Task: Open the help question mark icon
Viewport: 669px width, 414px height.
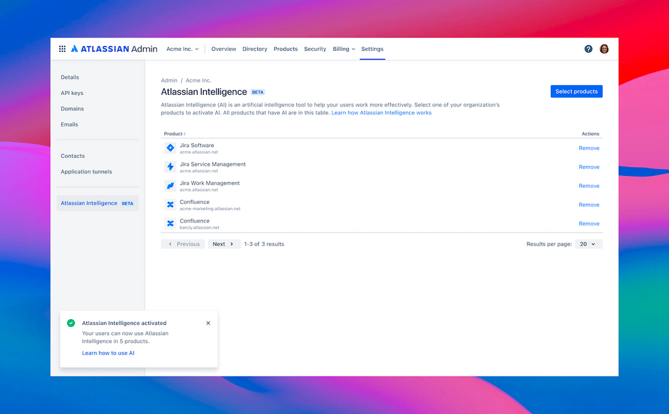Action: [589, 49]
